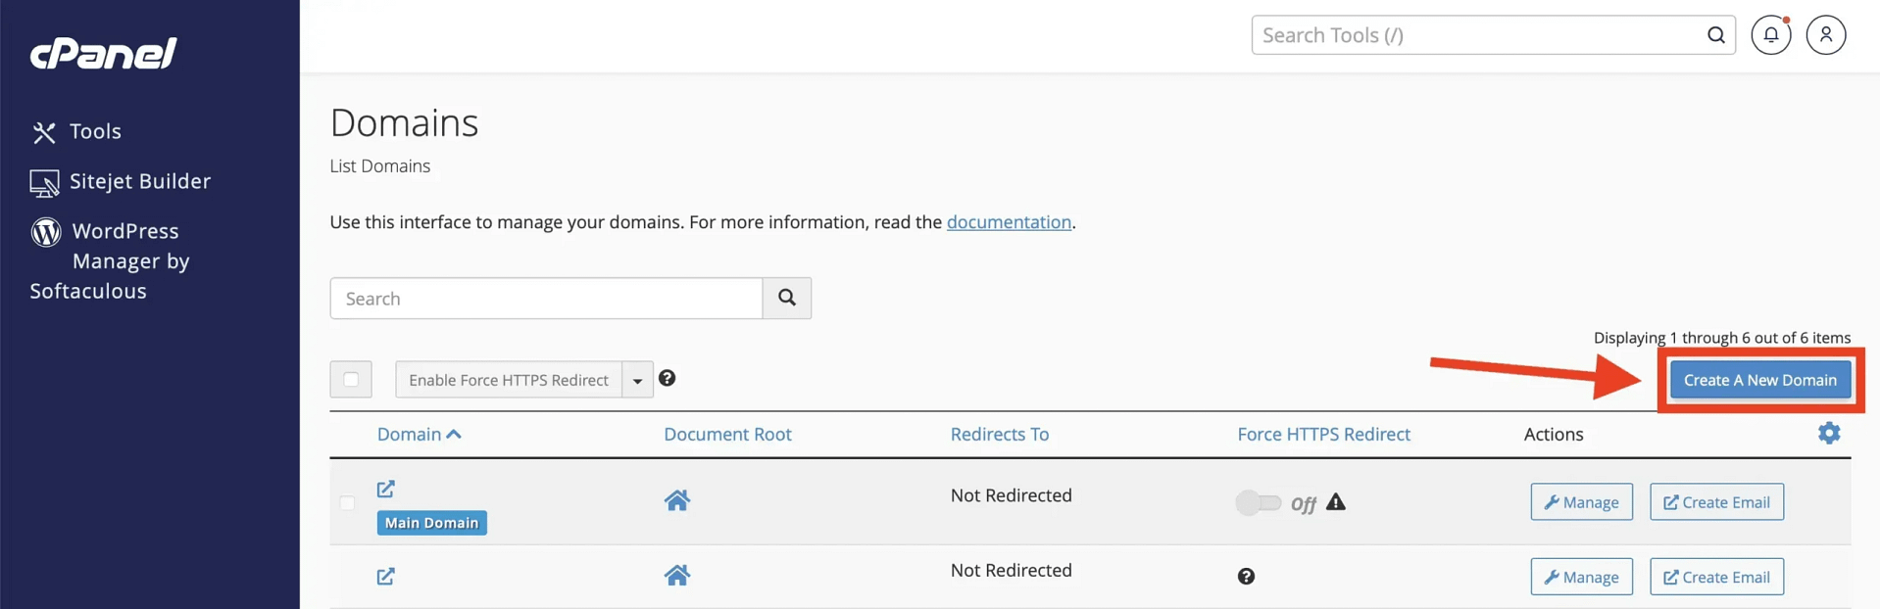Image resolution: width=1880 pixels, height=609 pixels.
Task: Expand the Force HTTPS Redirect dropdown arrow
Action: (x=637, y=380)
